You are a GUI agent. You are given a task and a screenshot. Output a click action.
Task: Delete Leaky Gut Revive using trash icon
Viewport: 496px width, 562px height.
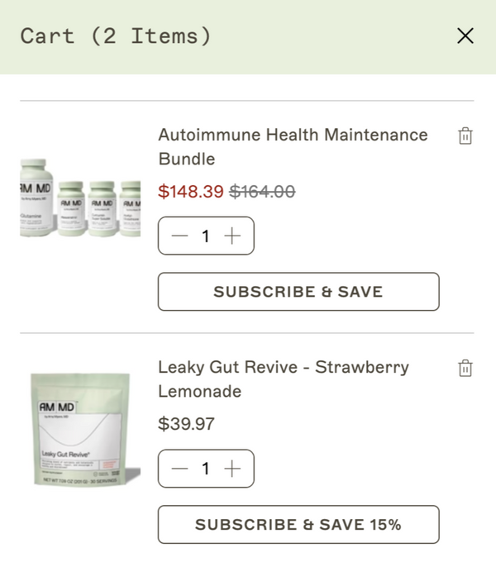pyautogui.click(x=465, y=369)
